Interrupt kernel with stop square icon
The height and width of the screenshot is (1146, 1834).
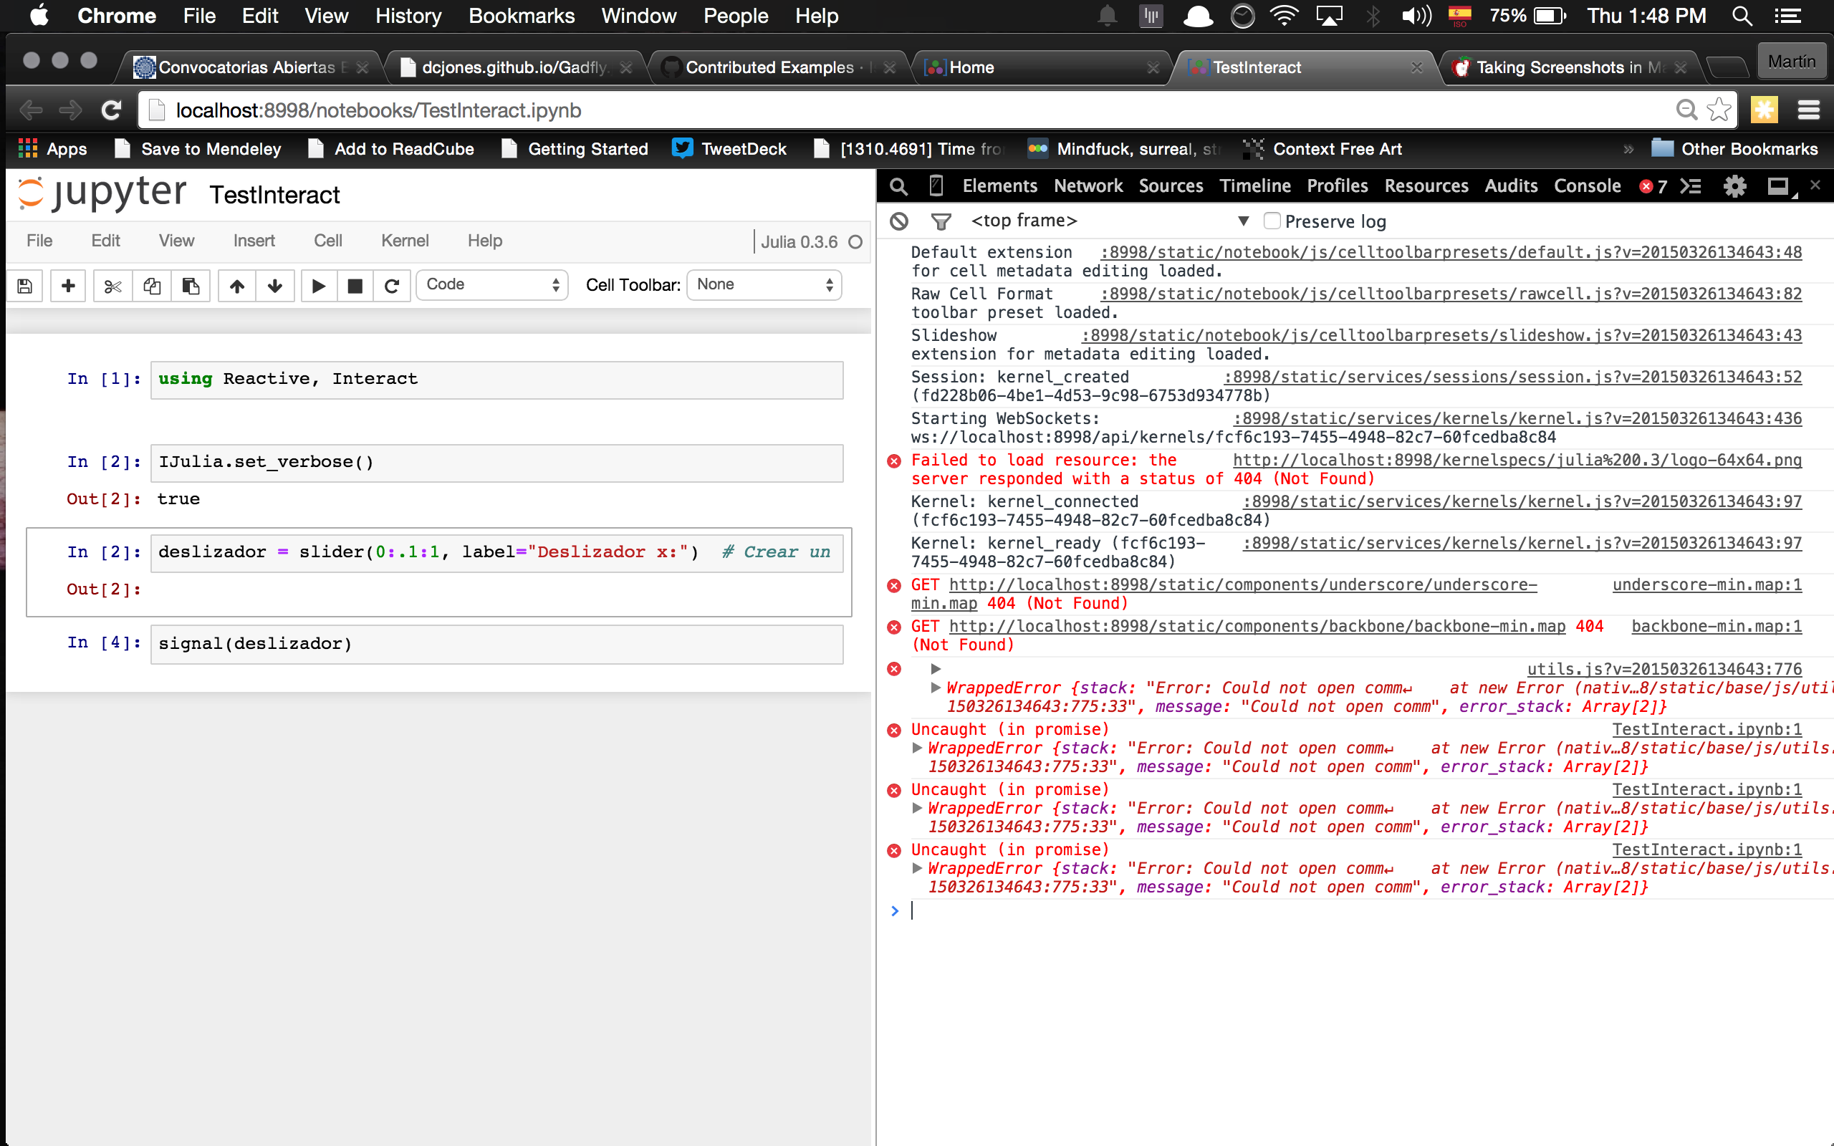(x=355, y=286)
